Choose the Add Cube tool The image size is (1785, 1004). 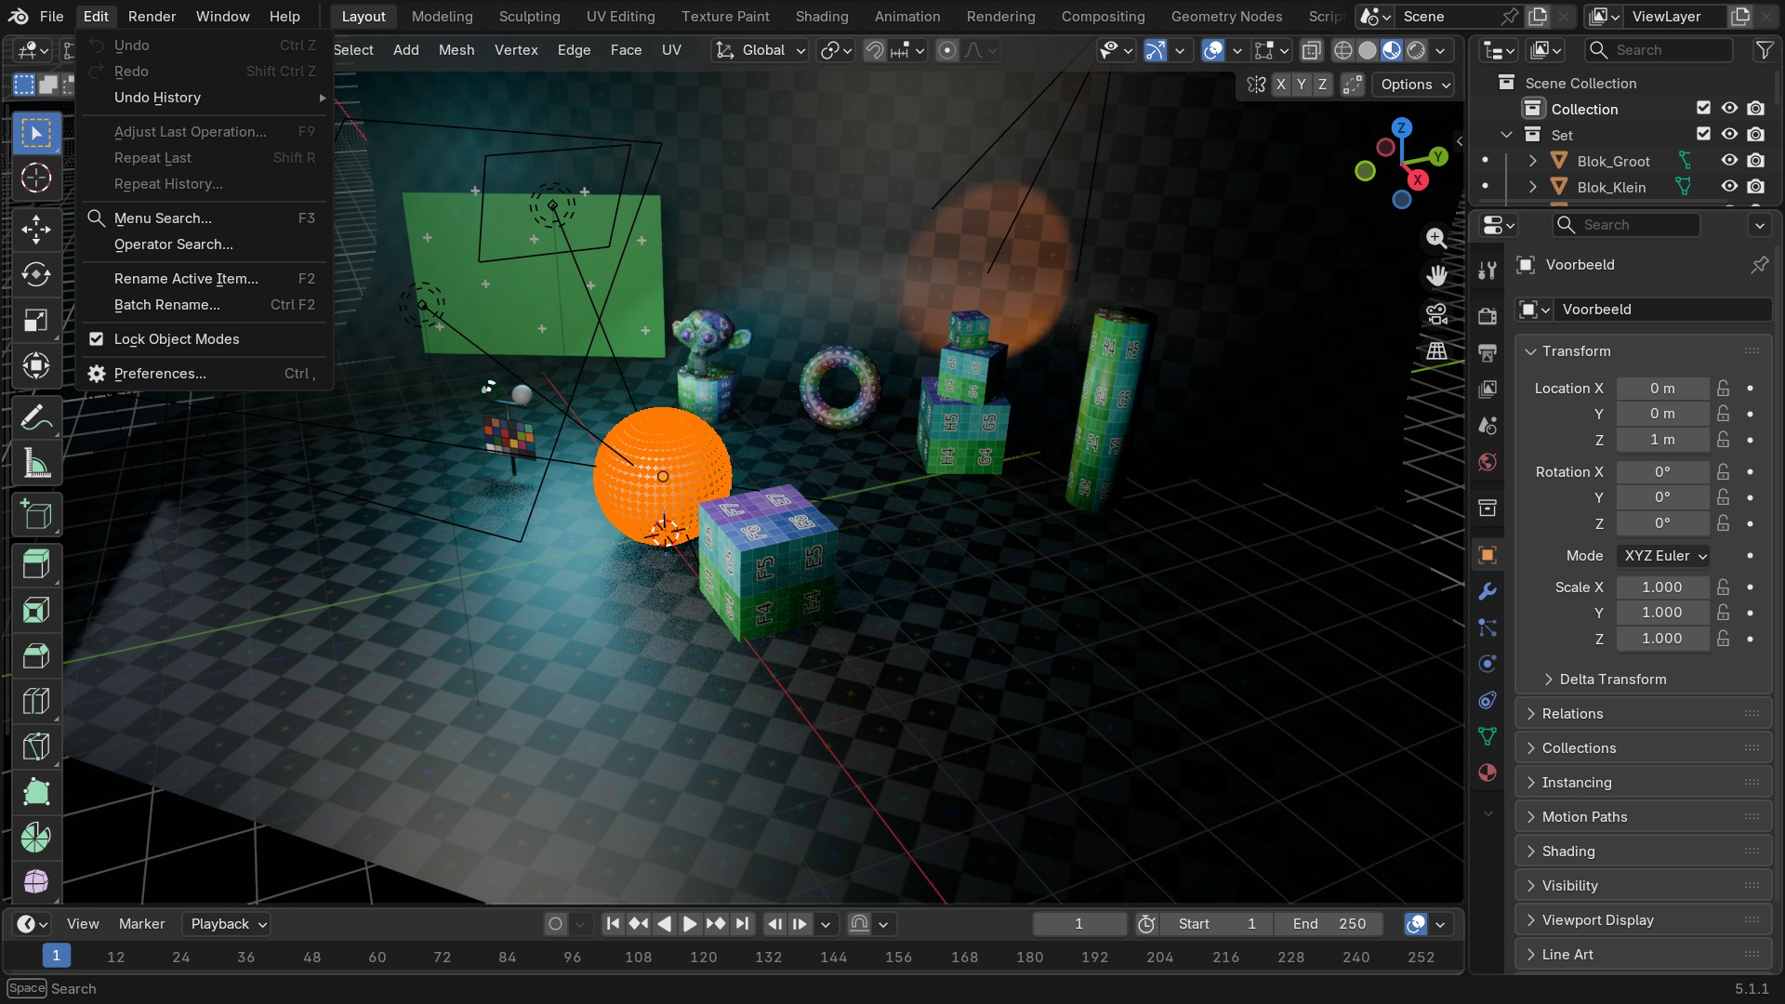coord(36,514)
